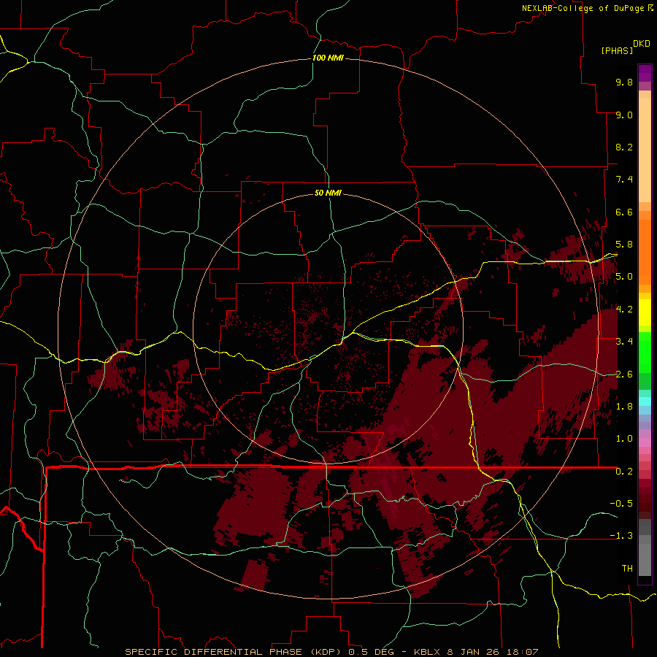Click the 18:07 timestamp in the caption

[524, 652]
